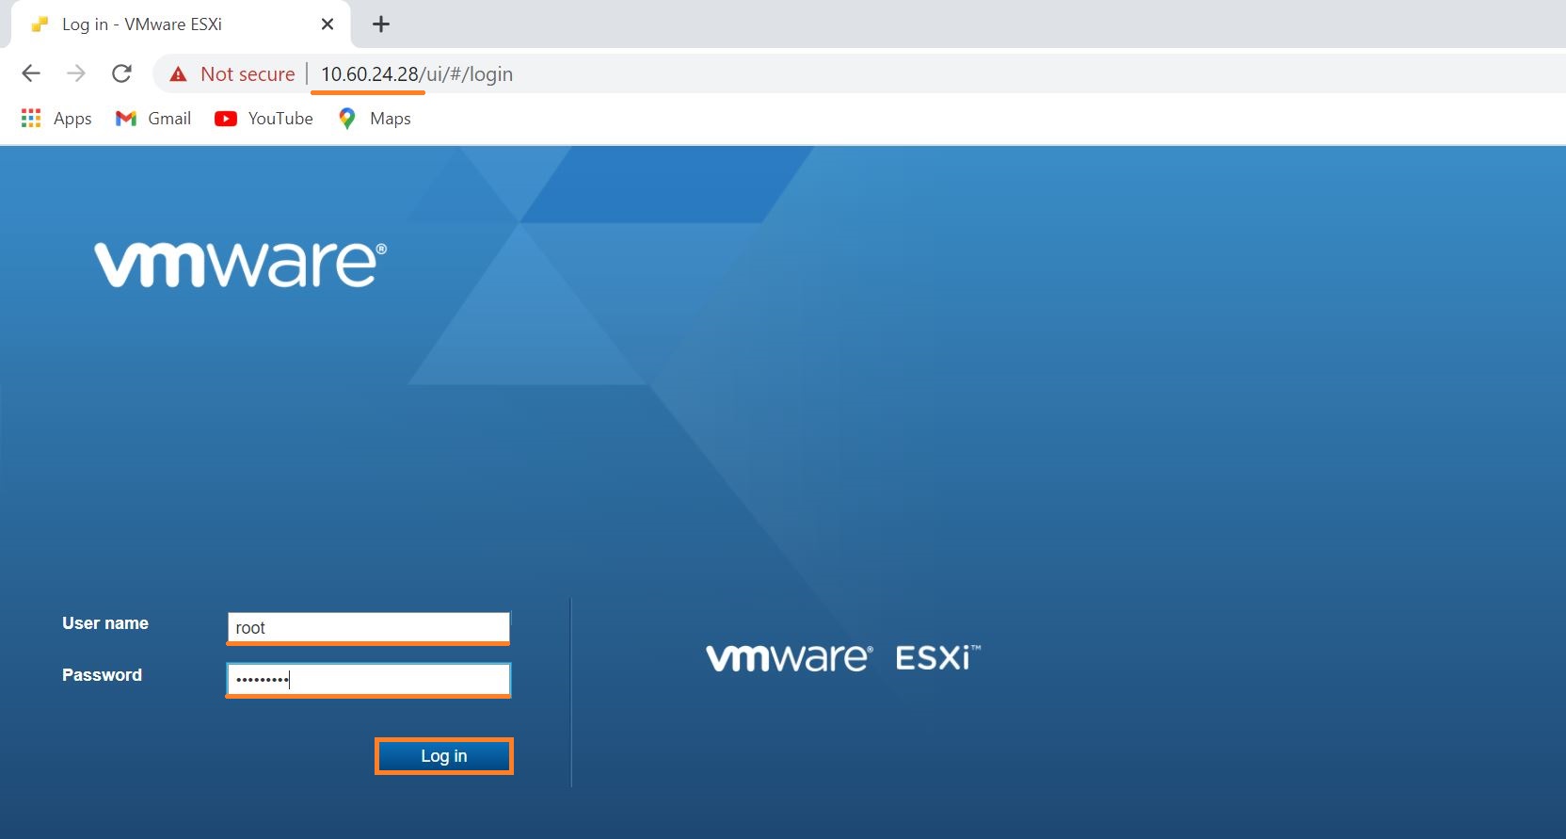Click the VMware ESXi product logo
The height and width of the screenshot is (839, 1566).
click(842, 657)
